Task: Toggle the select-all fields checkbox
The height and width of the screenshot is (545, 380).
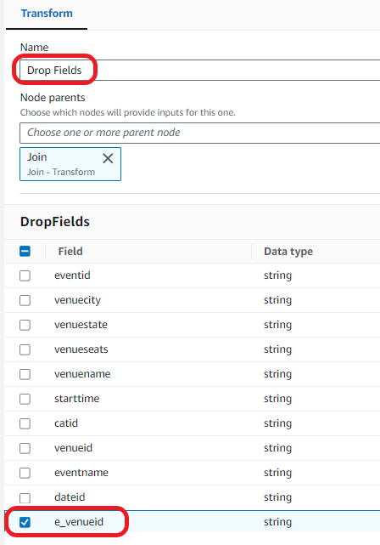Action: (25, 251)
